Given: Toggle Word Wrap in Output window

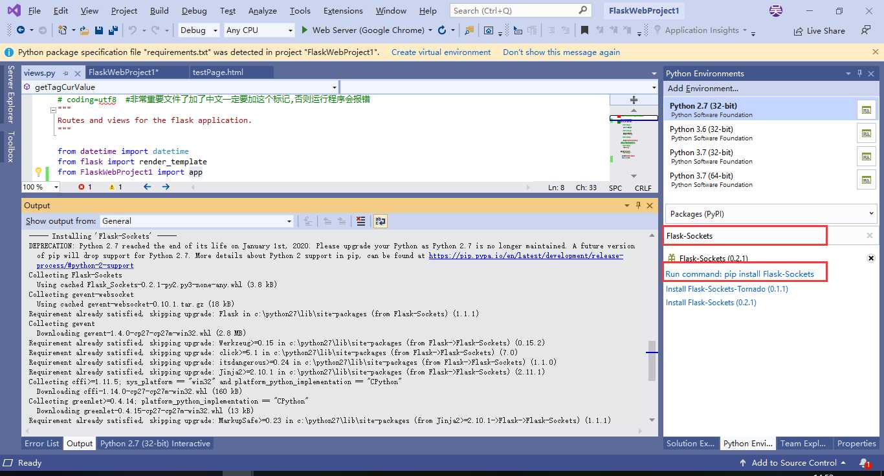Looking at the screenshot, I should pos(380,221).
